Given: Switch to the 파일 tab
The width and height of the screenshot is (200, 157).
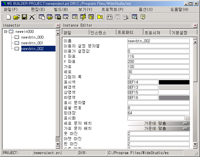Looking at the screenshot, I should 76,32.
